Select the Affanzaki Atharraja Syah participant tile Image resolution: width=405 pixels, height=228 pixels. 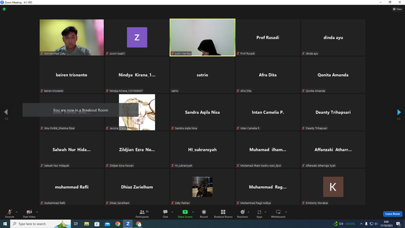point(333,149)
